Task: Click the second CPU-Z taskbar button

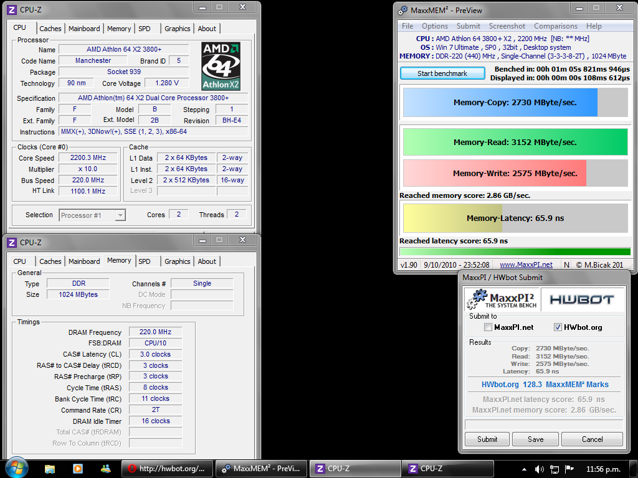Action: (x=447, y=469)
